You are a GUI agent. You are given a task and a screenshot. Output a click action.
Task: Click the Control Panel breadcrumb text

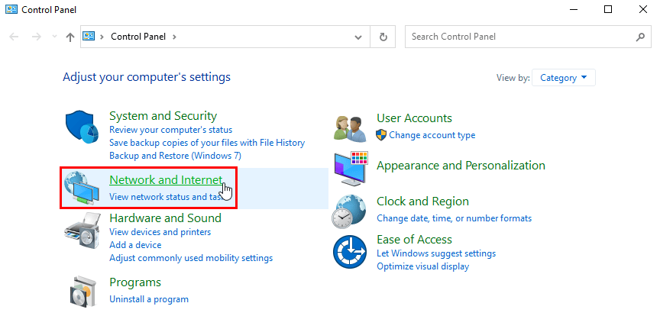[x=138, y=37]
